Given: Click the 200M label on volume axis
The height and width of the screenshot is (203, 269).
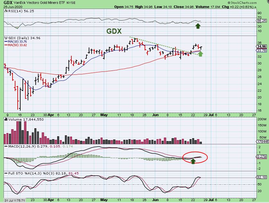Looking at the screenshot, I should (262, 119).
